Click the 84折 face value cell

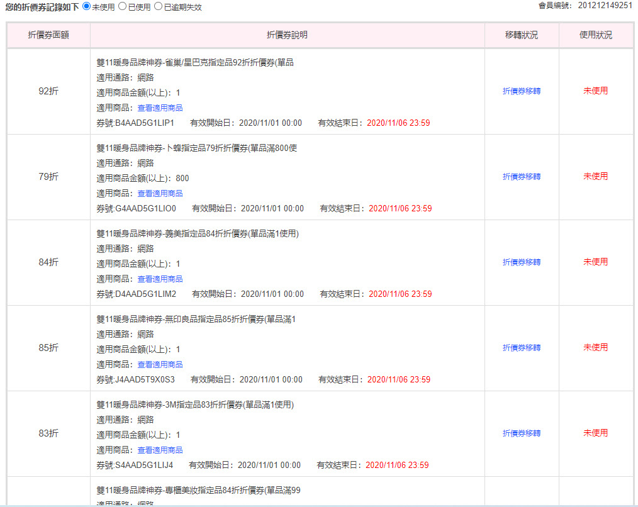(x=48, y=262)
